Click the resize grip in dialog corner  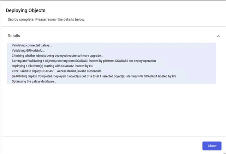(x=225, y=152)
